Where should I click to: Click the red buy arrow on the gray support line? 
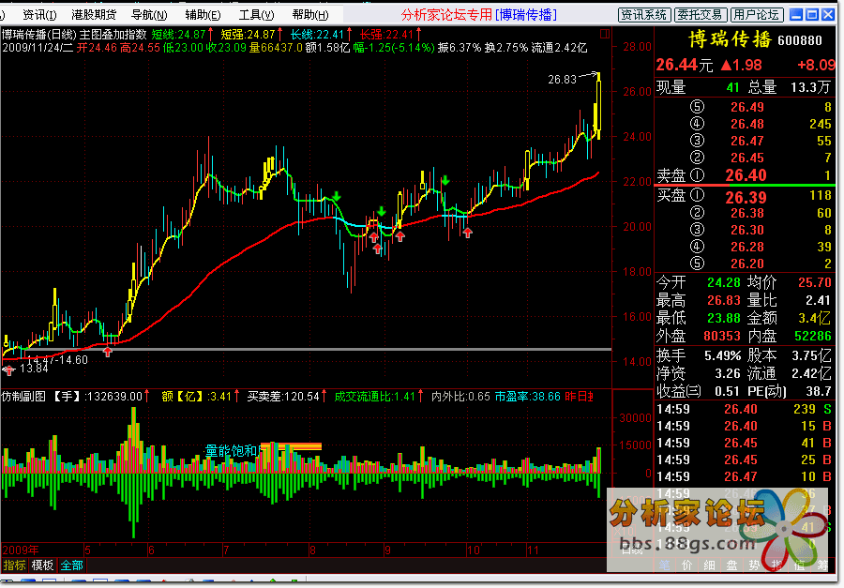(108, 352)
